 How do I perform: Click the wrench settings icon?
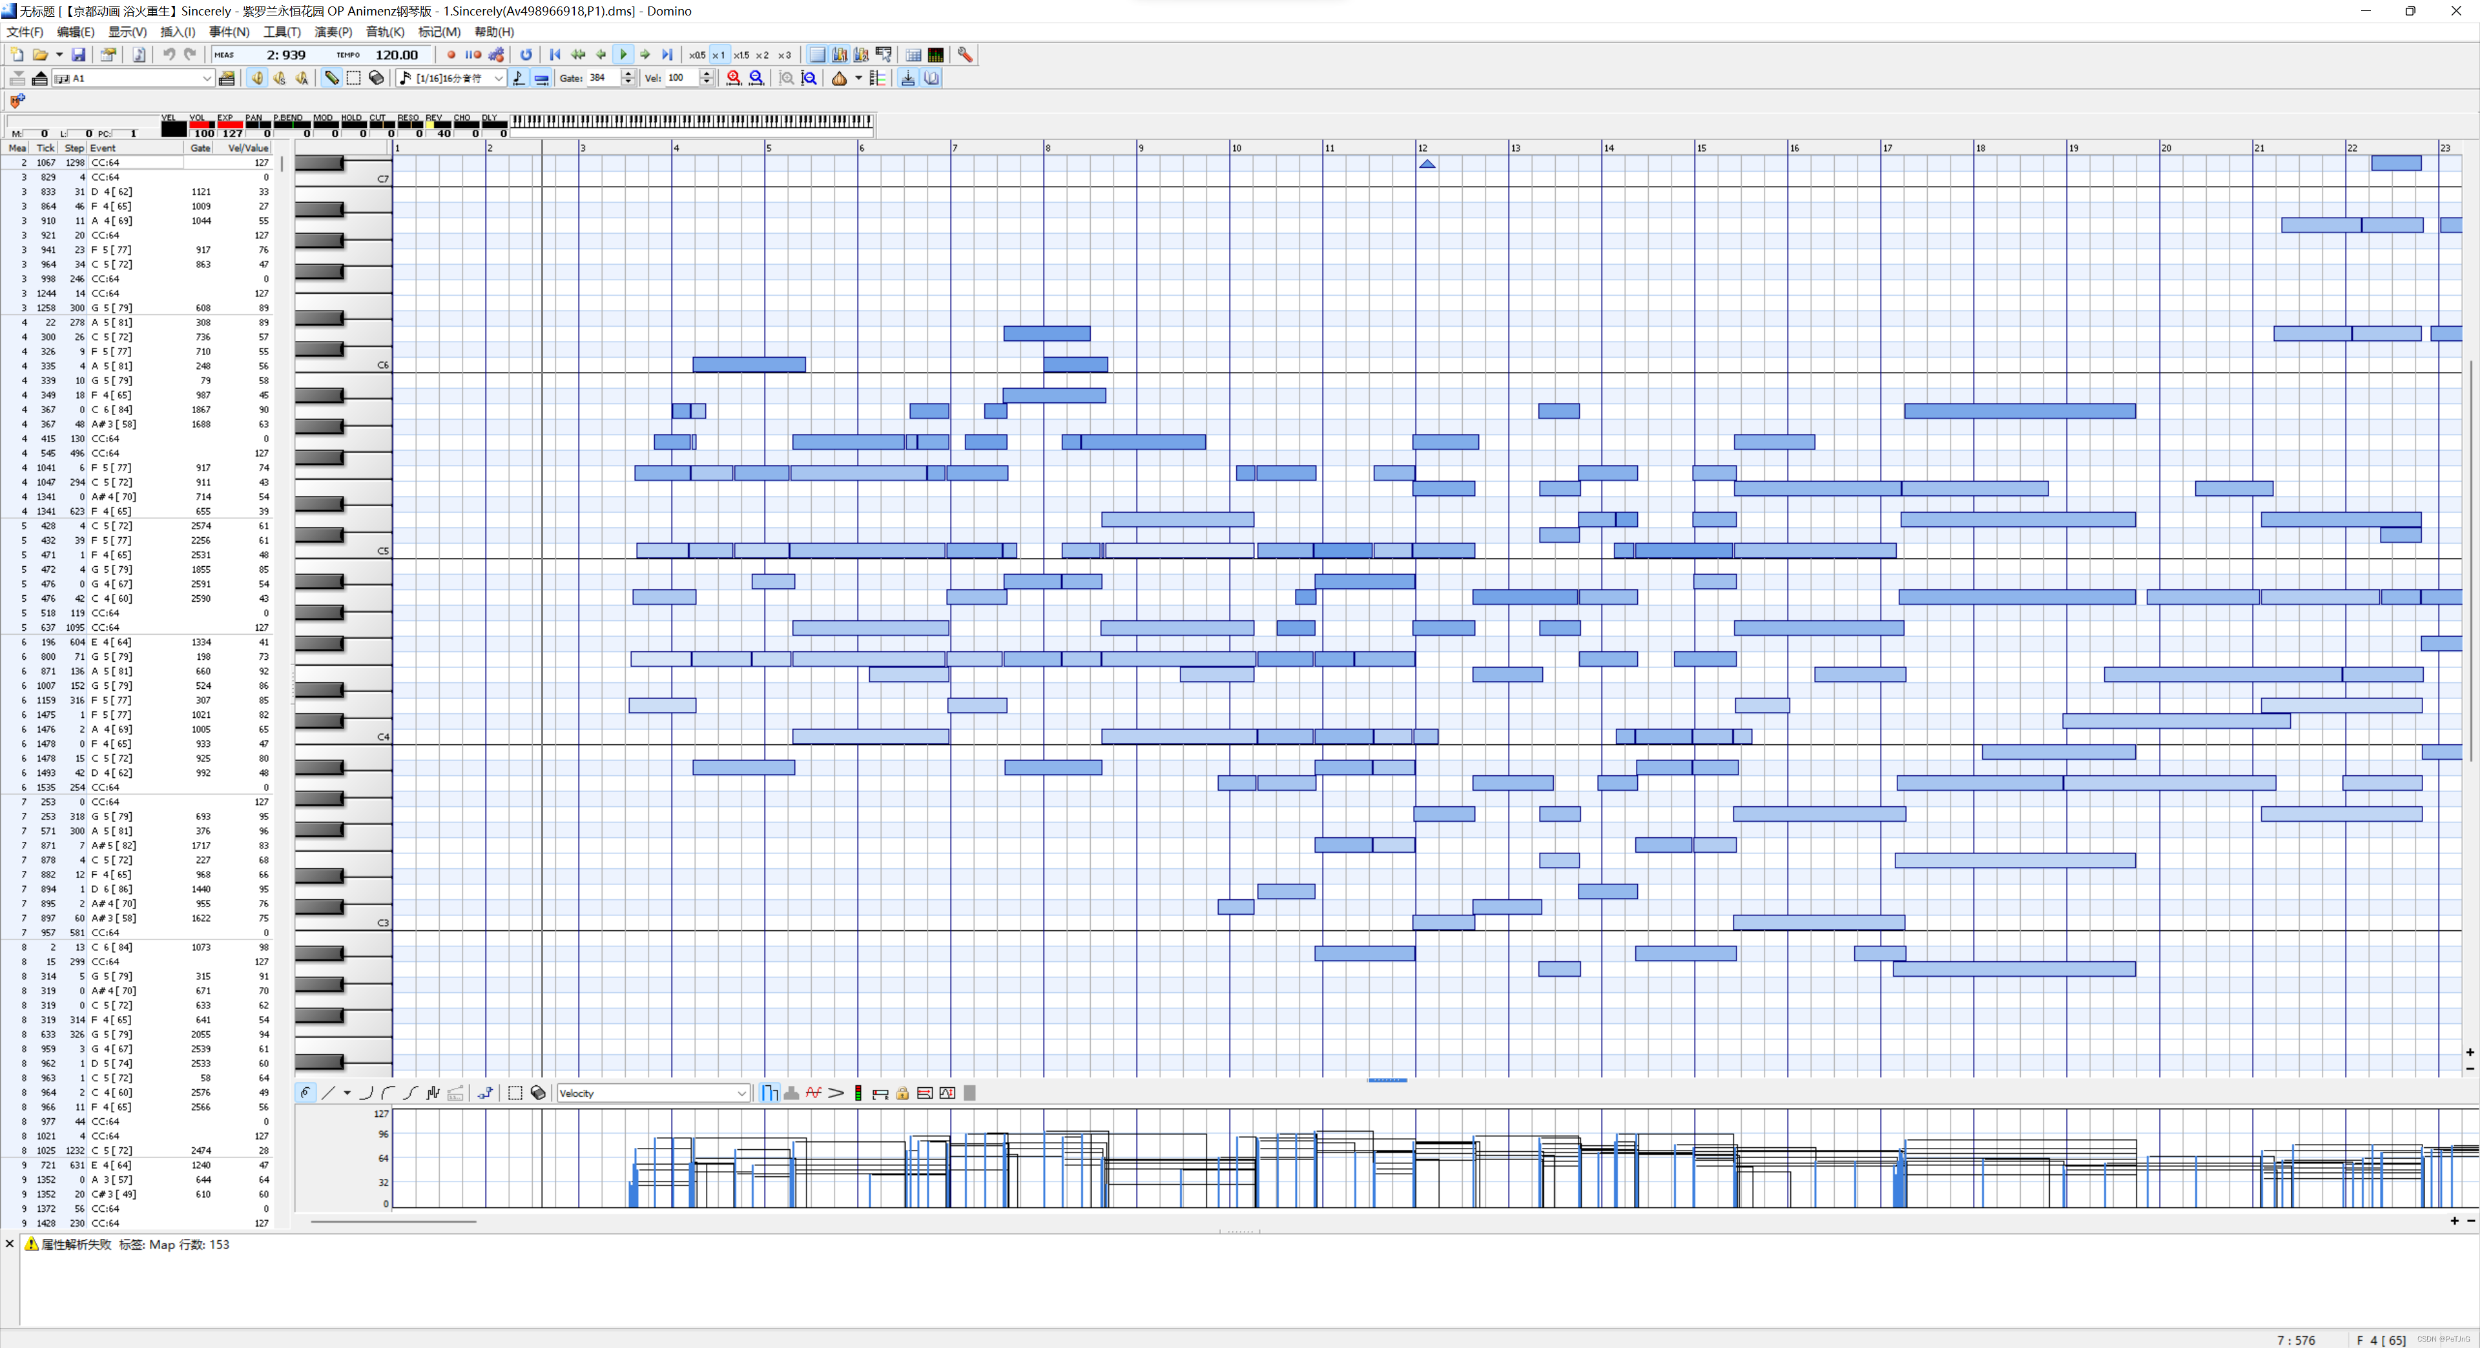click(x=965, y=55)
